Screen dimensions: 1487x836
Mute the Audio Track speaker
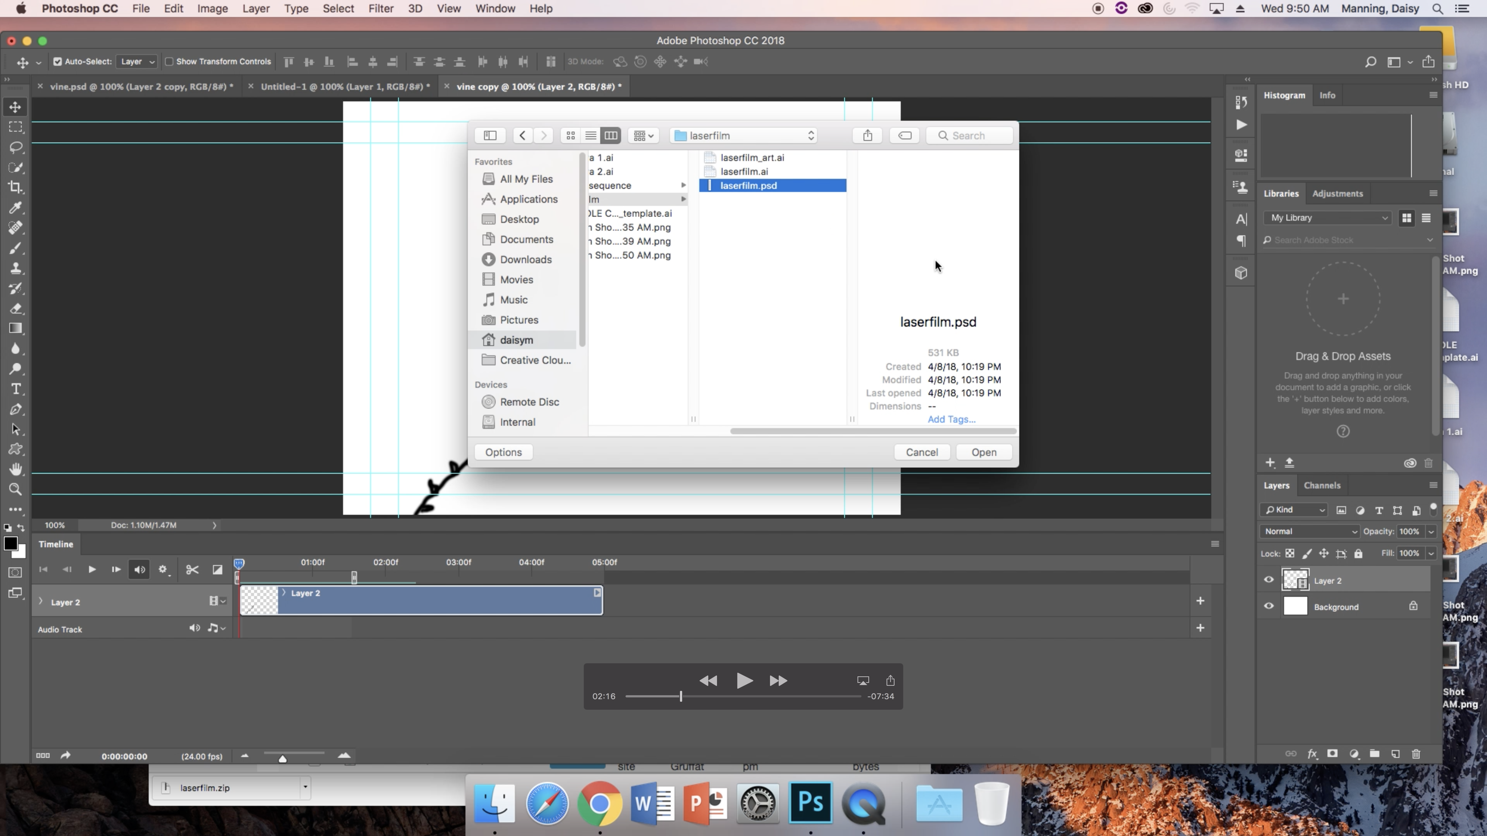pyautogui.click(x=195, y=628)
